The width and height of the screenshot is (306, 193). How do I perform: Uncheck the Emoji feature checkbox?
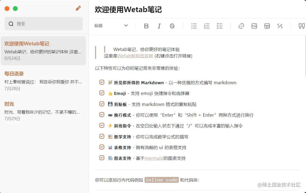[x=102, y=93]
